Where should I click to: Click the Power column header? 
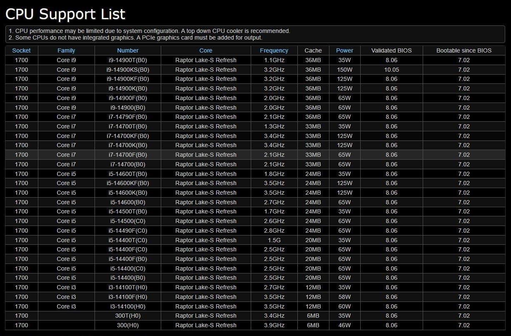[344, 50]
